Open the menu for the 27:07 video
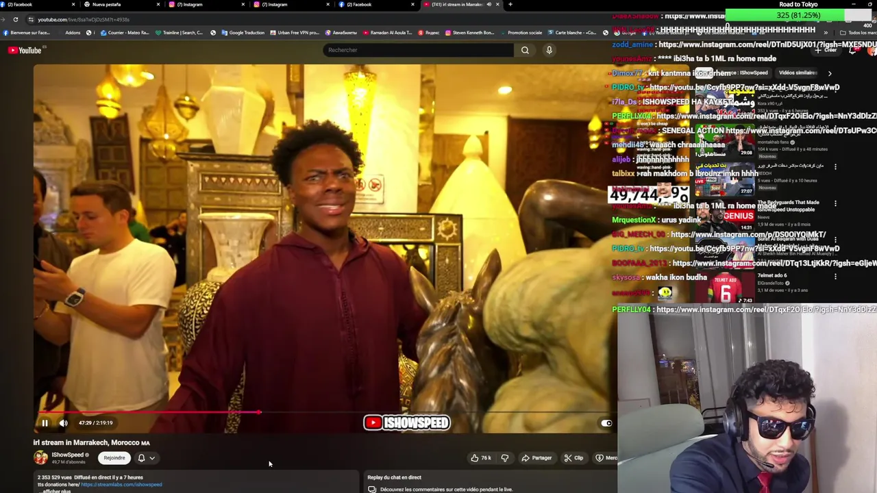 (835, 166)
